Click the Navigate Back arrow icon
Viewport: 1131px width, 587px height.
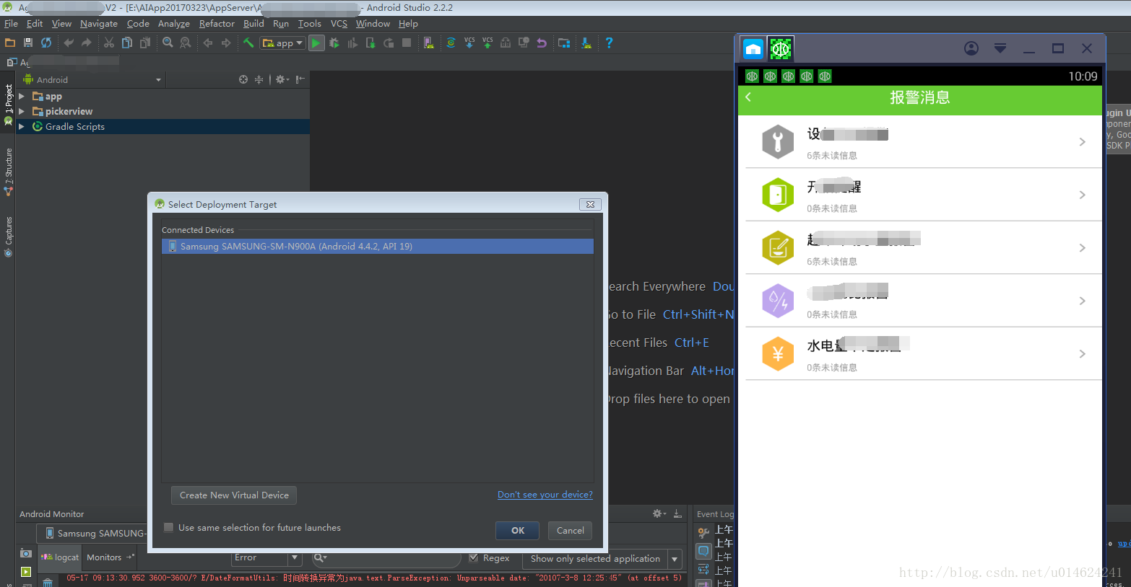208,43
